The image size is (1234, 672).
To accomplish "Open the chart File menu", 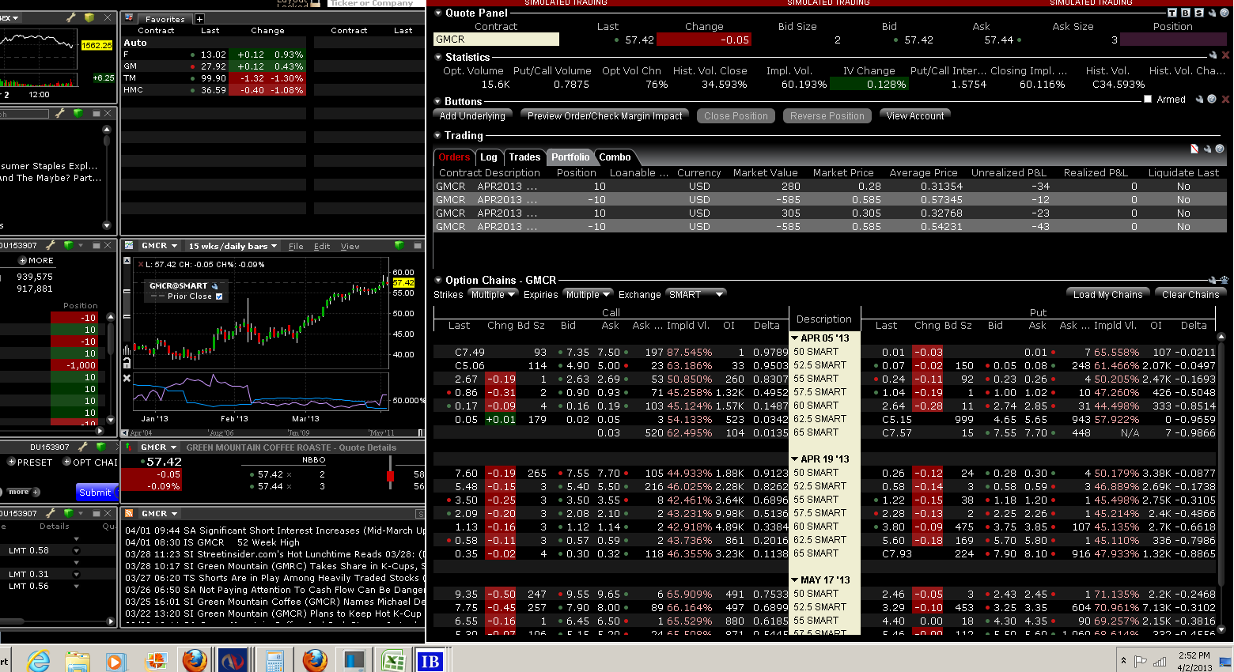I will 296,247.
